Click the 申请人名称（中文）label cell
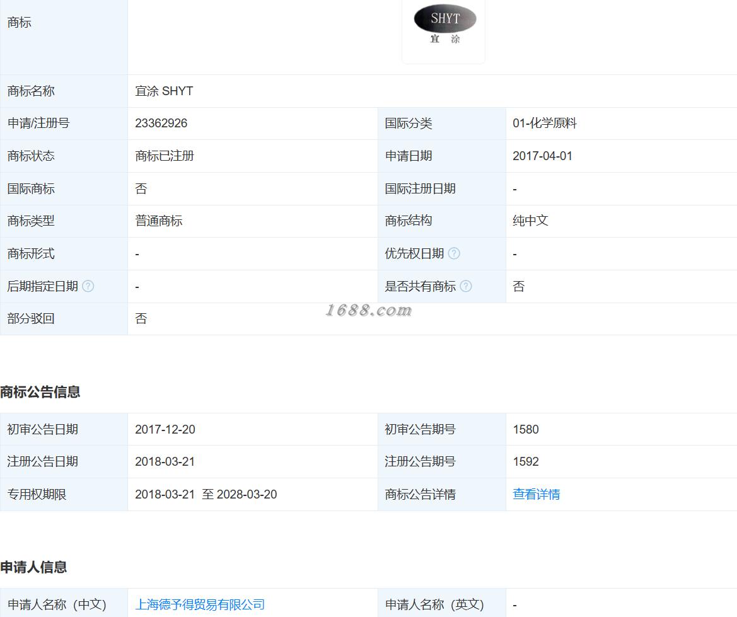The height and width of the screenshot is (617, 737). 64,603
